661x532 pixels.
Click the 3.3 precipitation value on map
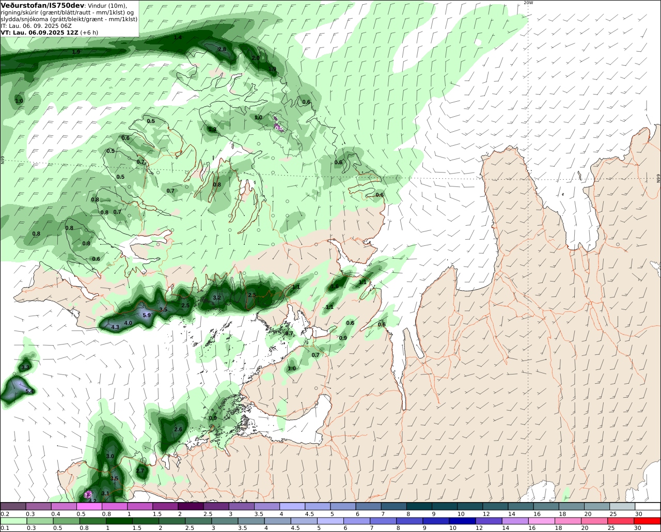coord(25,367)
